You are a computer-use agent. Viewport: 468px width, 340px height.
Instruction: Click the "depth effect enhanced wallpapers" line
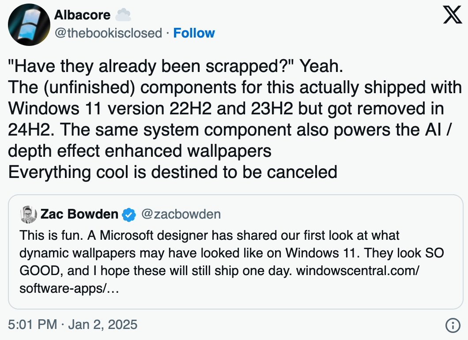coord(140,151)
